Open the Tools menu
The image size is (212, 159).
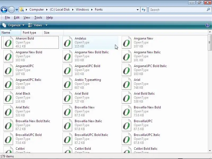(38, 17)
